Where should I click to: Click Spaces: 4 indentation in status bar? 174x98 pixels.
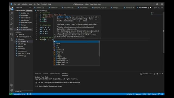click(x=138, y=94)
